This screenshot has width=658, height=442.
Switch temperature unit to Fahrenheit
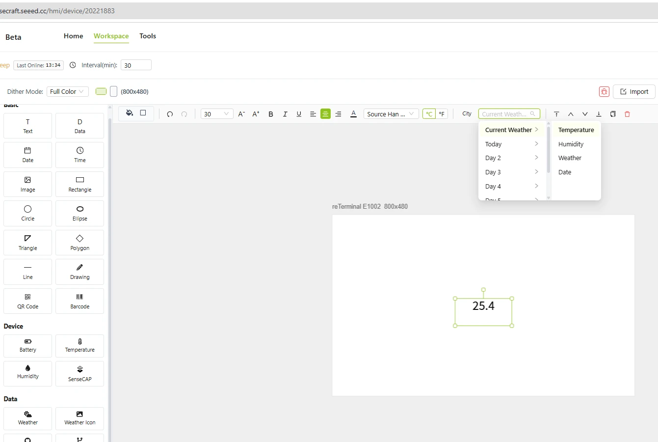point(442,114)
